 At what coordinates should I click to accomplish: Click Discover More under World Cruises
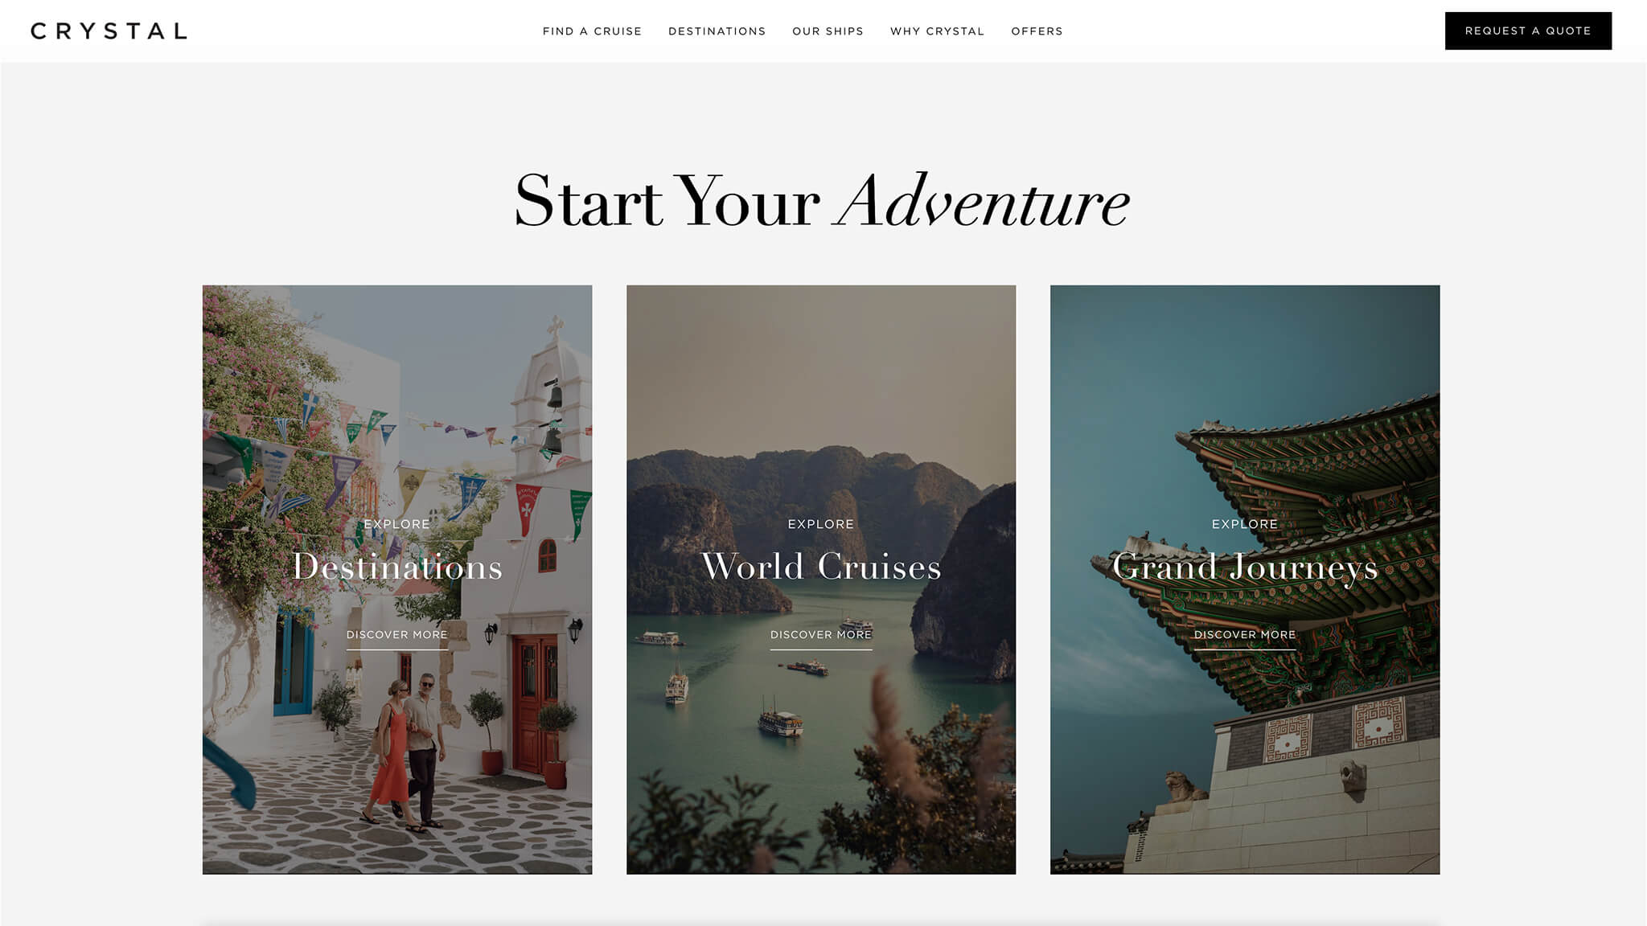coord(821,635)
